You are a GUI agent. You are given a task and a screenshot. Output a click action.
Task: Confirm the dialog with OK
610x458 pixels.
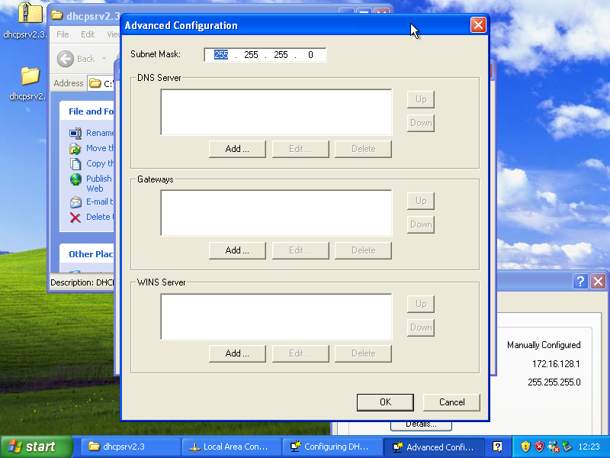coord(385,402)
